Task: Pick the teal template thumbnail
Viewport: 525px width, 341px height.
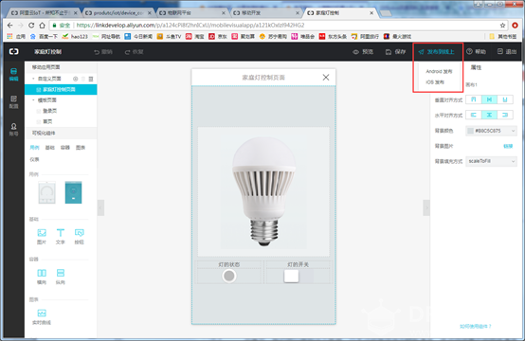Action: (x=73, y=192)
